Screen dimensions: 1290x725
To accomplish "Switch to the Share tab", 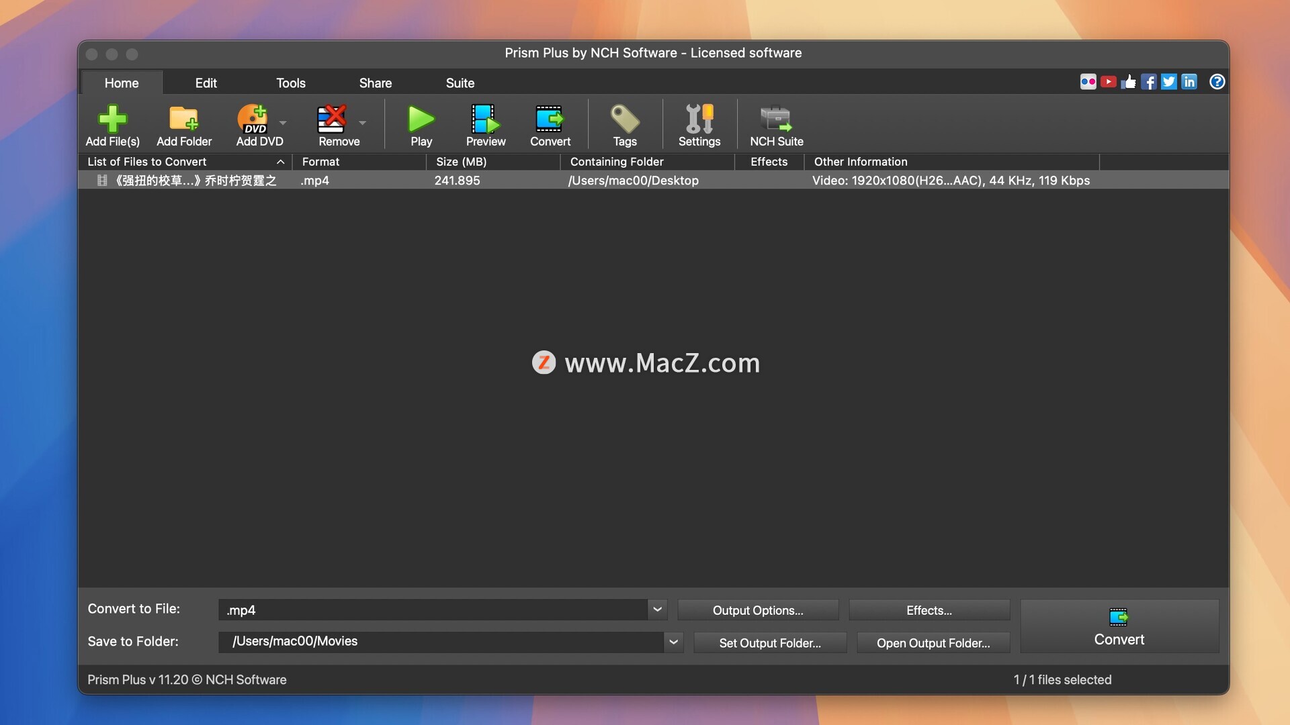I will (x=375, y=83).
